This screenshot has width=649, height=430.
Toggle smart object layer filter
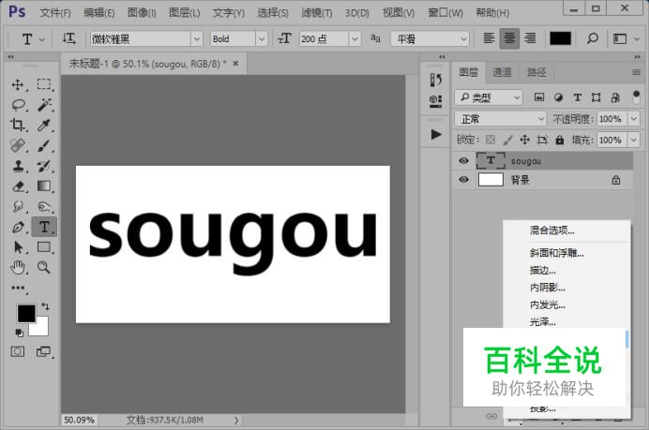(x=615, y=97)
